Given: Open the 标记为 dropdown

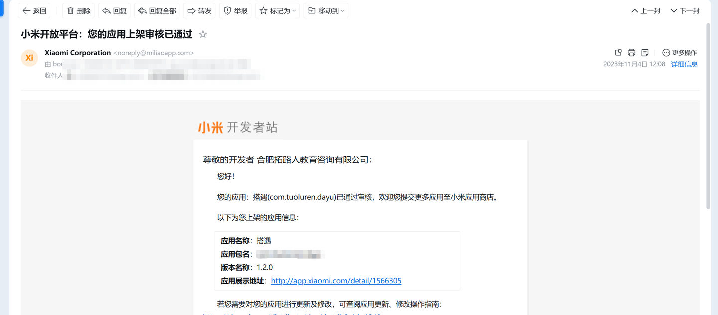Looking at the screenshot, I should [277, 11].
